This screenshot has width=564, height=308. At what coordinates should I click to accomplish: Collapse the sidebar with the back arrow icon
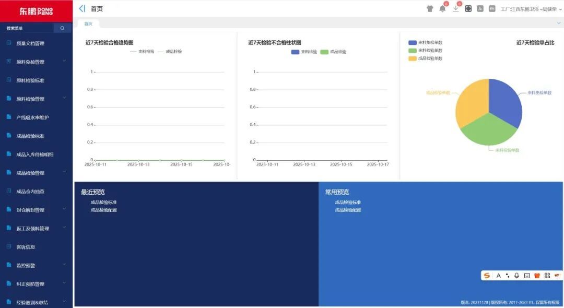pyautogui.click(x=82, y=9)
